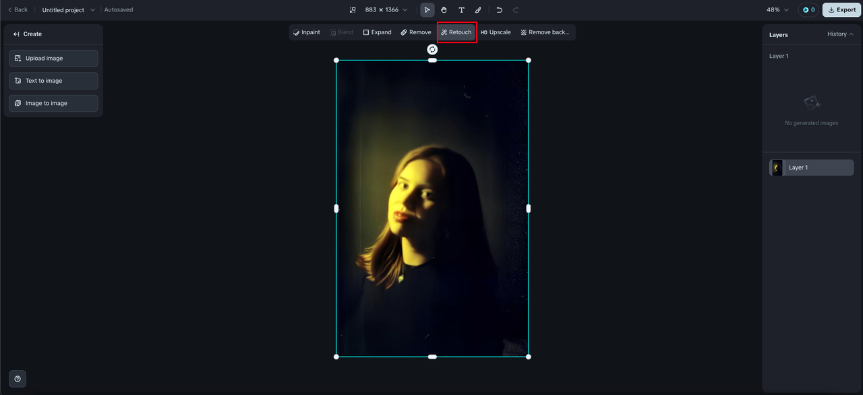
Task: Click the rotate handle above the image
Action: (432, 50)
